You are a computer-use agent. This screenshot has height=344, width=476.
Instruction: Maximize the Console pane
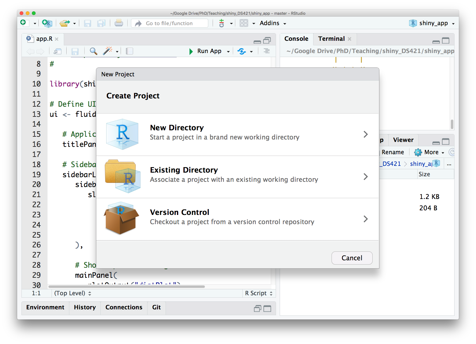446,40
